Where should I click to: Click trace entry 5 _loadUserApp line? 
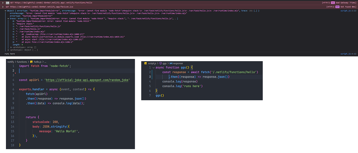pyautogui.click(x=49, y=34)
